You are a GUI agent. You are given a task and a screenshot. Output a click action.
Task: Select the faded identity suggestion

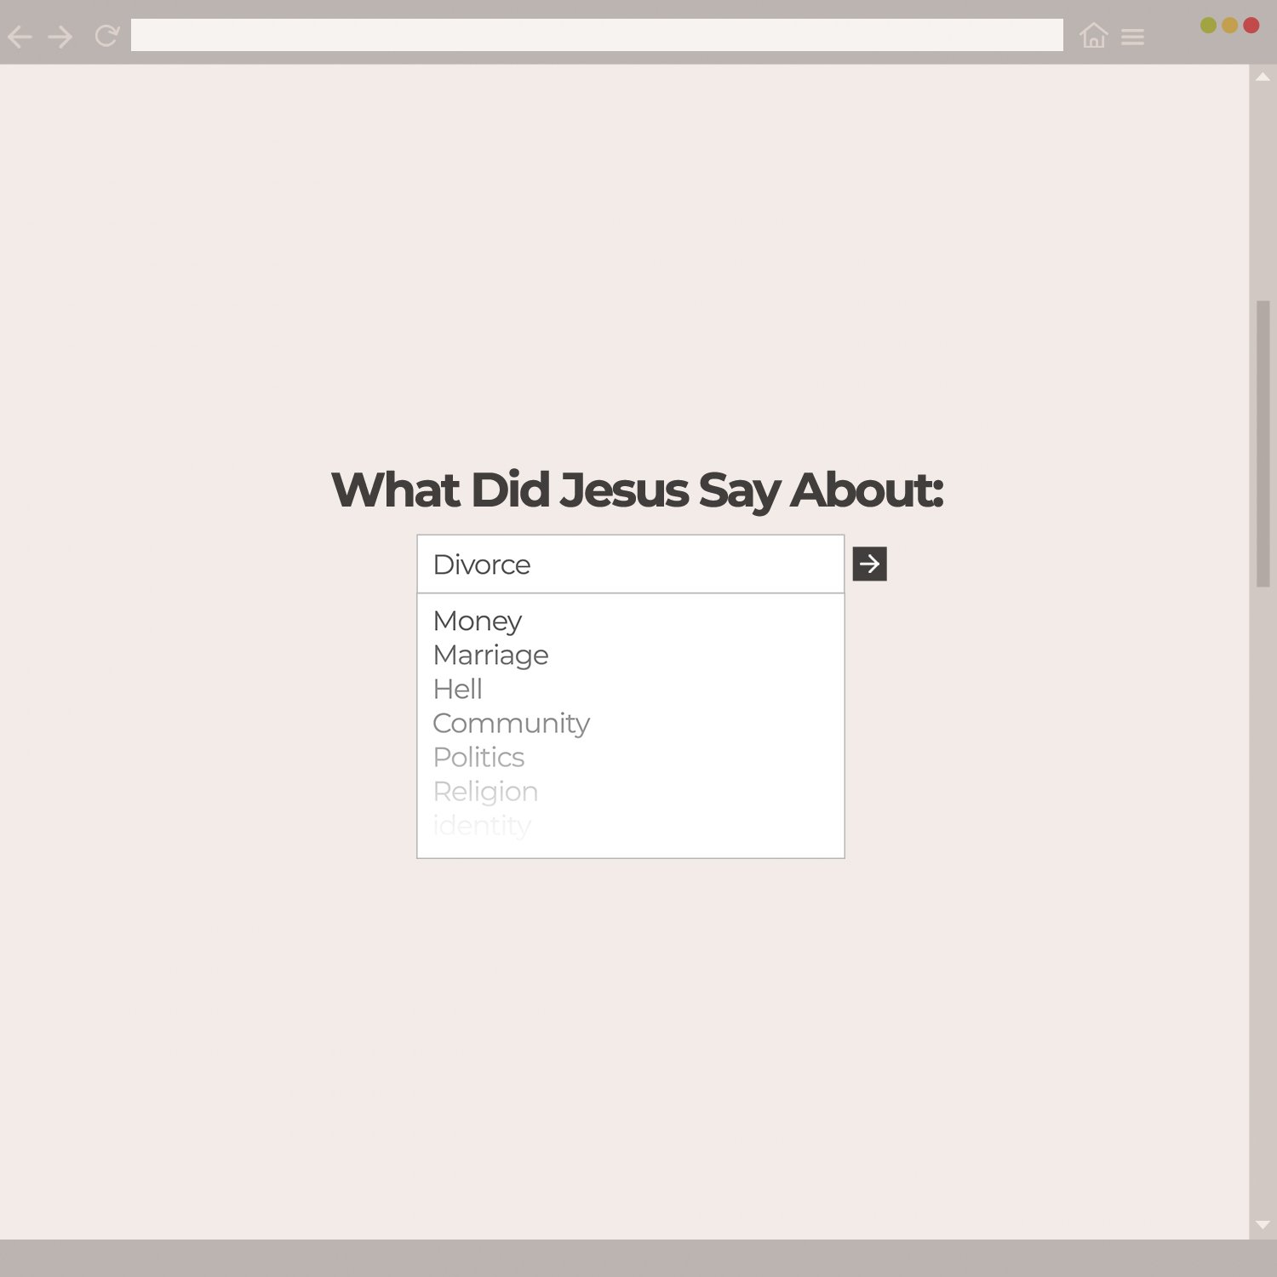click(482, 825)
